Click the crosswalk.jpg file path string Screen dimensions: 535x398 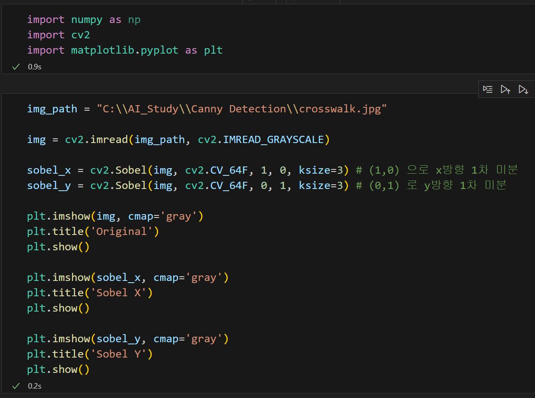(242, 109)
